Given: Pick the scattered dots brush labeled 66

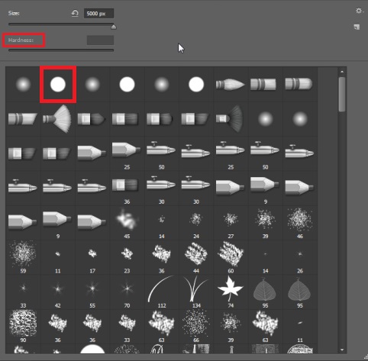Looking at the screenshot, I should pyautogui.click(x=195, y=326).
